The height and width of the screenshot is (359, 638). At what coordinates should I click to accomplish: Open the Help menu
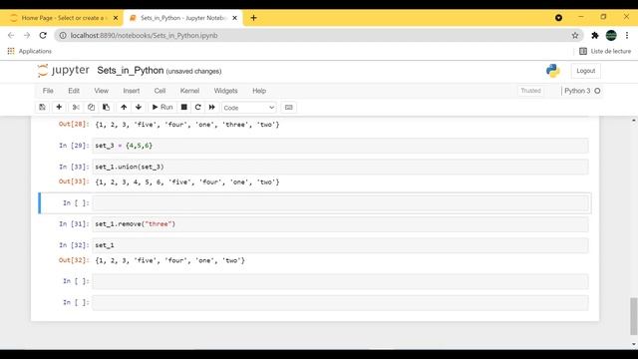pyautogui.click(x=259, y=91)
